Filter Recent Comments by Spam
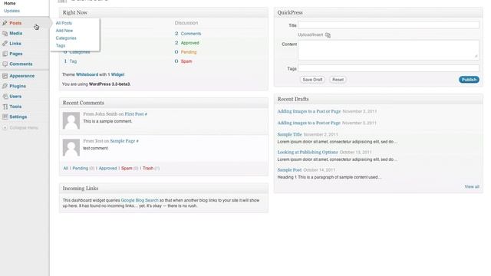The image size is (491, 276). tap(127, 169)
